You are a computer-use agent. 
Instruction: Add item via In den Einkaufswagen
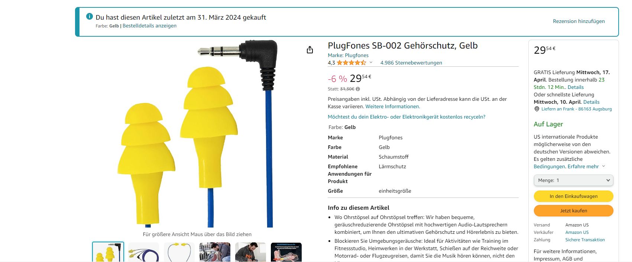573,196
